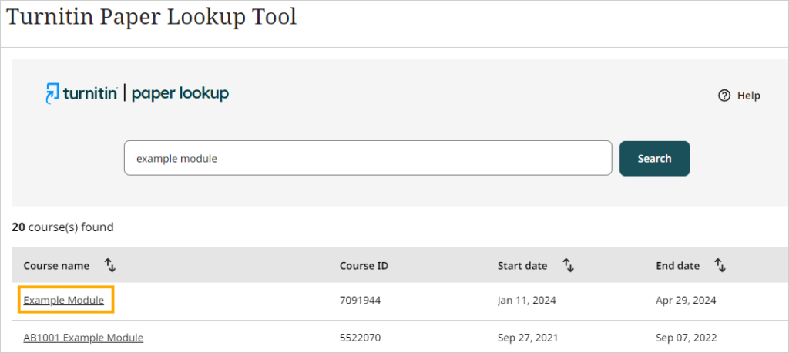Sort by End date arrows icon
Viewport: 789px width, 353px height.
tap(720, 265)
